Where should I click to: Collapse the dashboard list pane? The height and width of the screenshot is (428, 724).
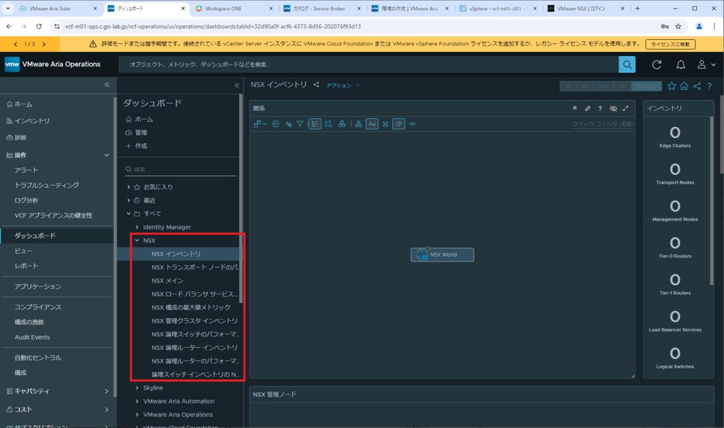[237, 85]
